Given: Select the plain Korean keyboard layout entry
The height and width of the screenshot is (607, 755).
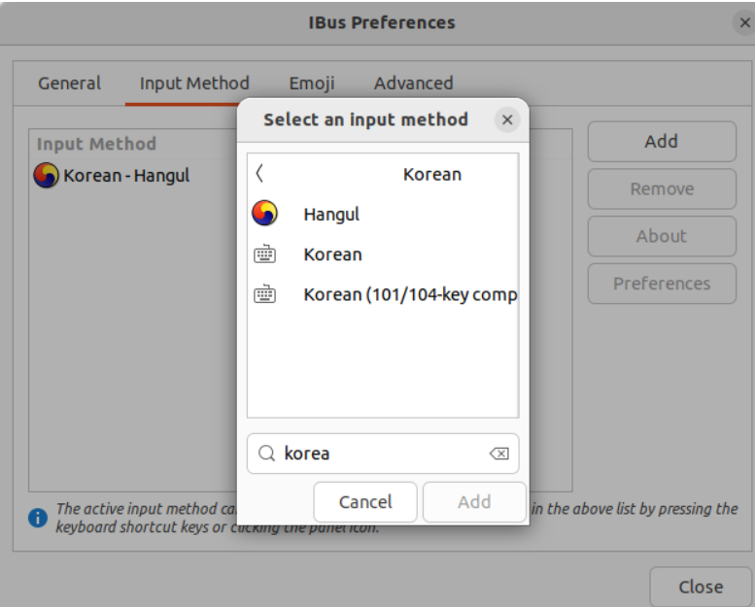Looking at the screenshot, I should tap(383, 254).
